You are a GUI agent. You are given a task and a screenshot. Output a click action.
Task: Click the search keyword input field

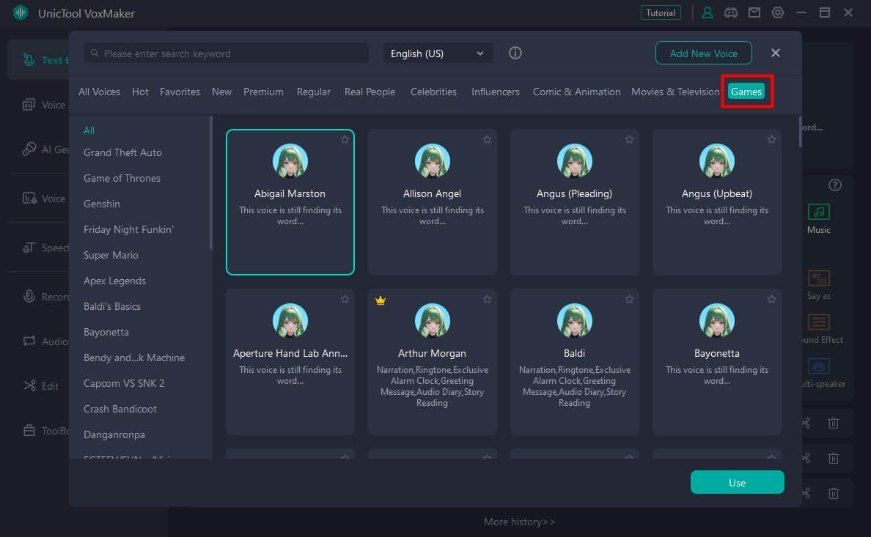226,53
